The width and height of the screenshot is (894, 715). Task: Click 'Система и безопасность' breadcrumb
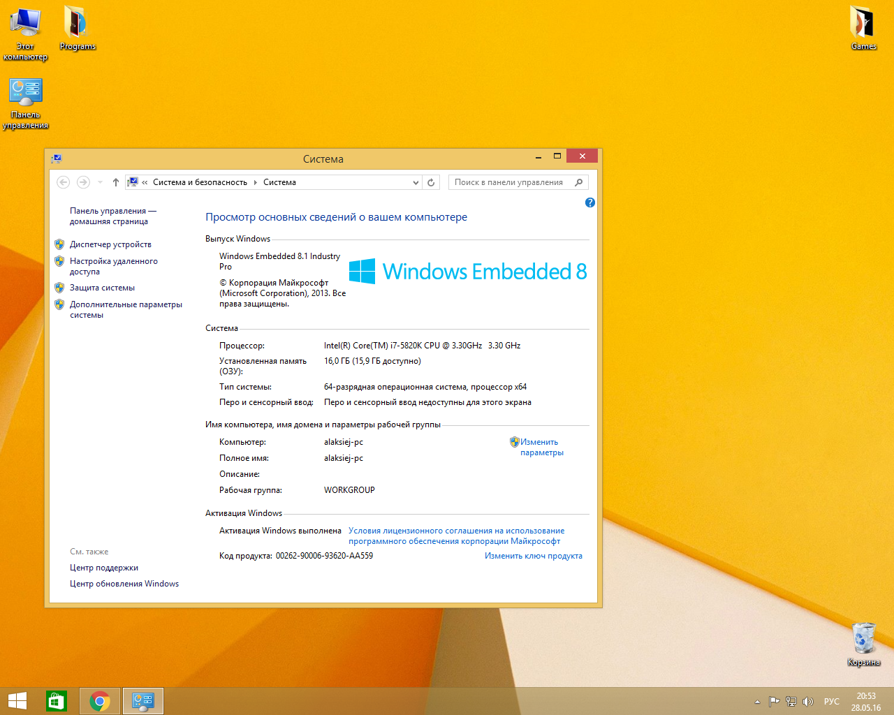200,182
